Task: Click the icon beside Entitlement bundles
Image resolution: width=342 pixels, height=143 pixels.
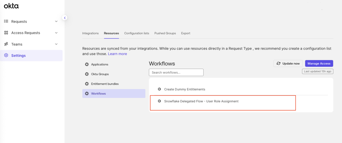Action: pos(87,84)
